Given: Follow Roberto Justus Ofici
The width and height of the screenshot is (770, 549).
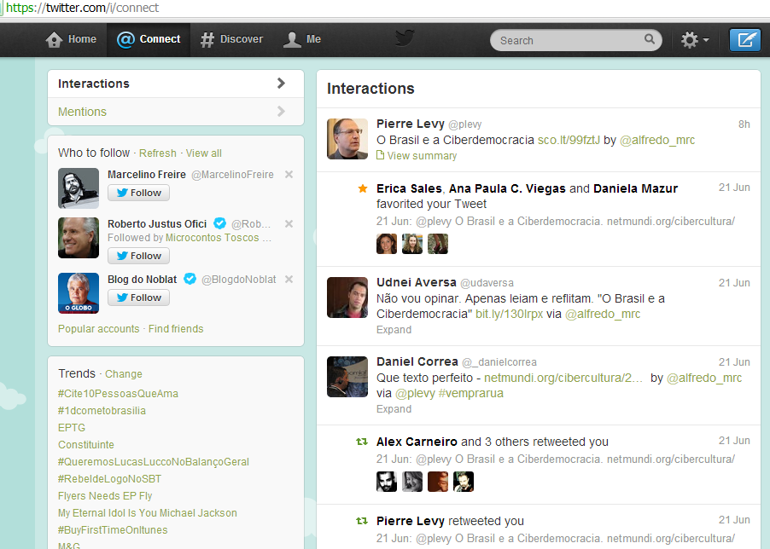Looking at the screenshot, I should click(138, 256).
